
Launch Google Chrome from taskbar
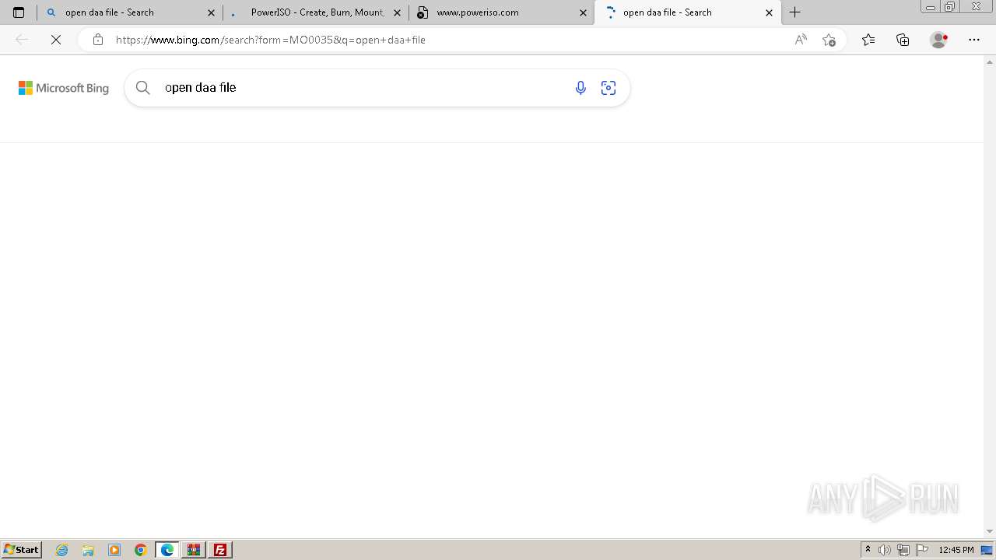140,550
